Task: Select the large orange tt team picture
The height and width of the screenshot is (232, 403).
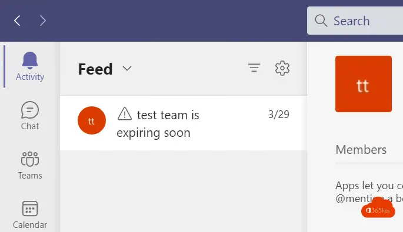Action: click(x=364, y=84)
